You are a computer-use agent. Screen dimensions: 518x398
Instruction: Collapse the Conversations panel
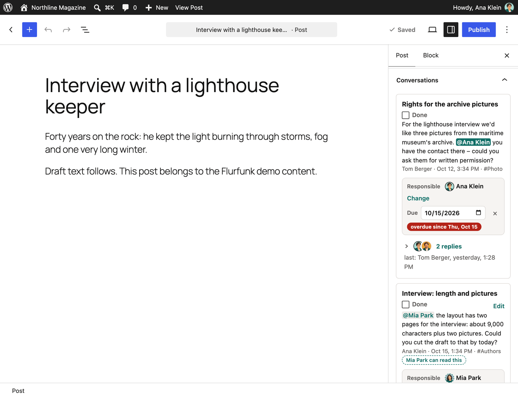click(504, 80)
